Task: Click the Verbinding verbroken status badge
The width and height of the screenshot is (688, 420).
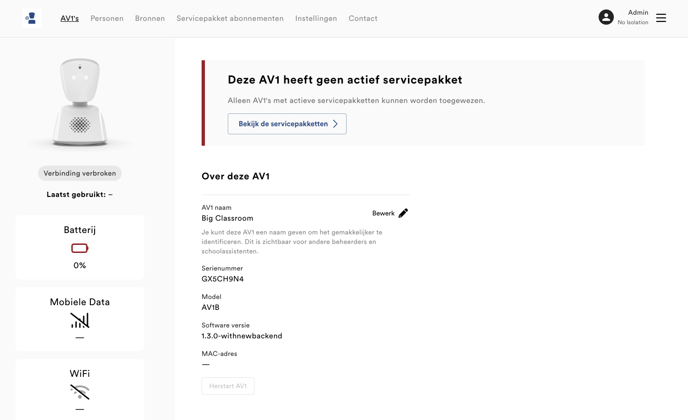Action: click(x=80, y=173)
